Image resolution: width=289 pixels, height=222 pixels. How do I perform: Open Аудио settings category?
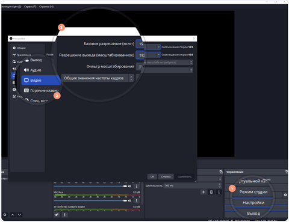coord(36,70)
